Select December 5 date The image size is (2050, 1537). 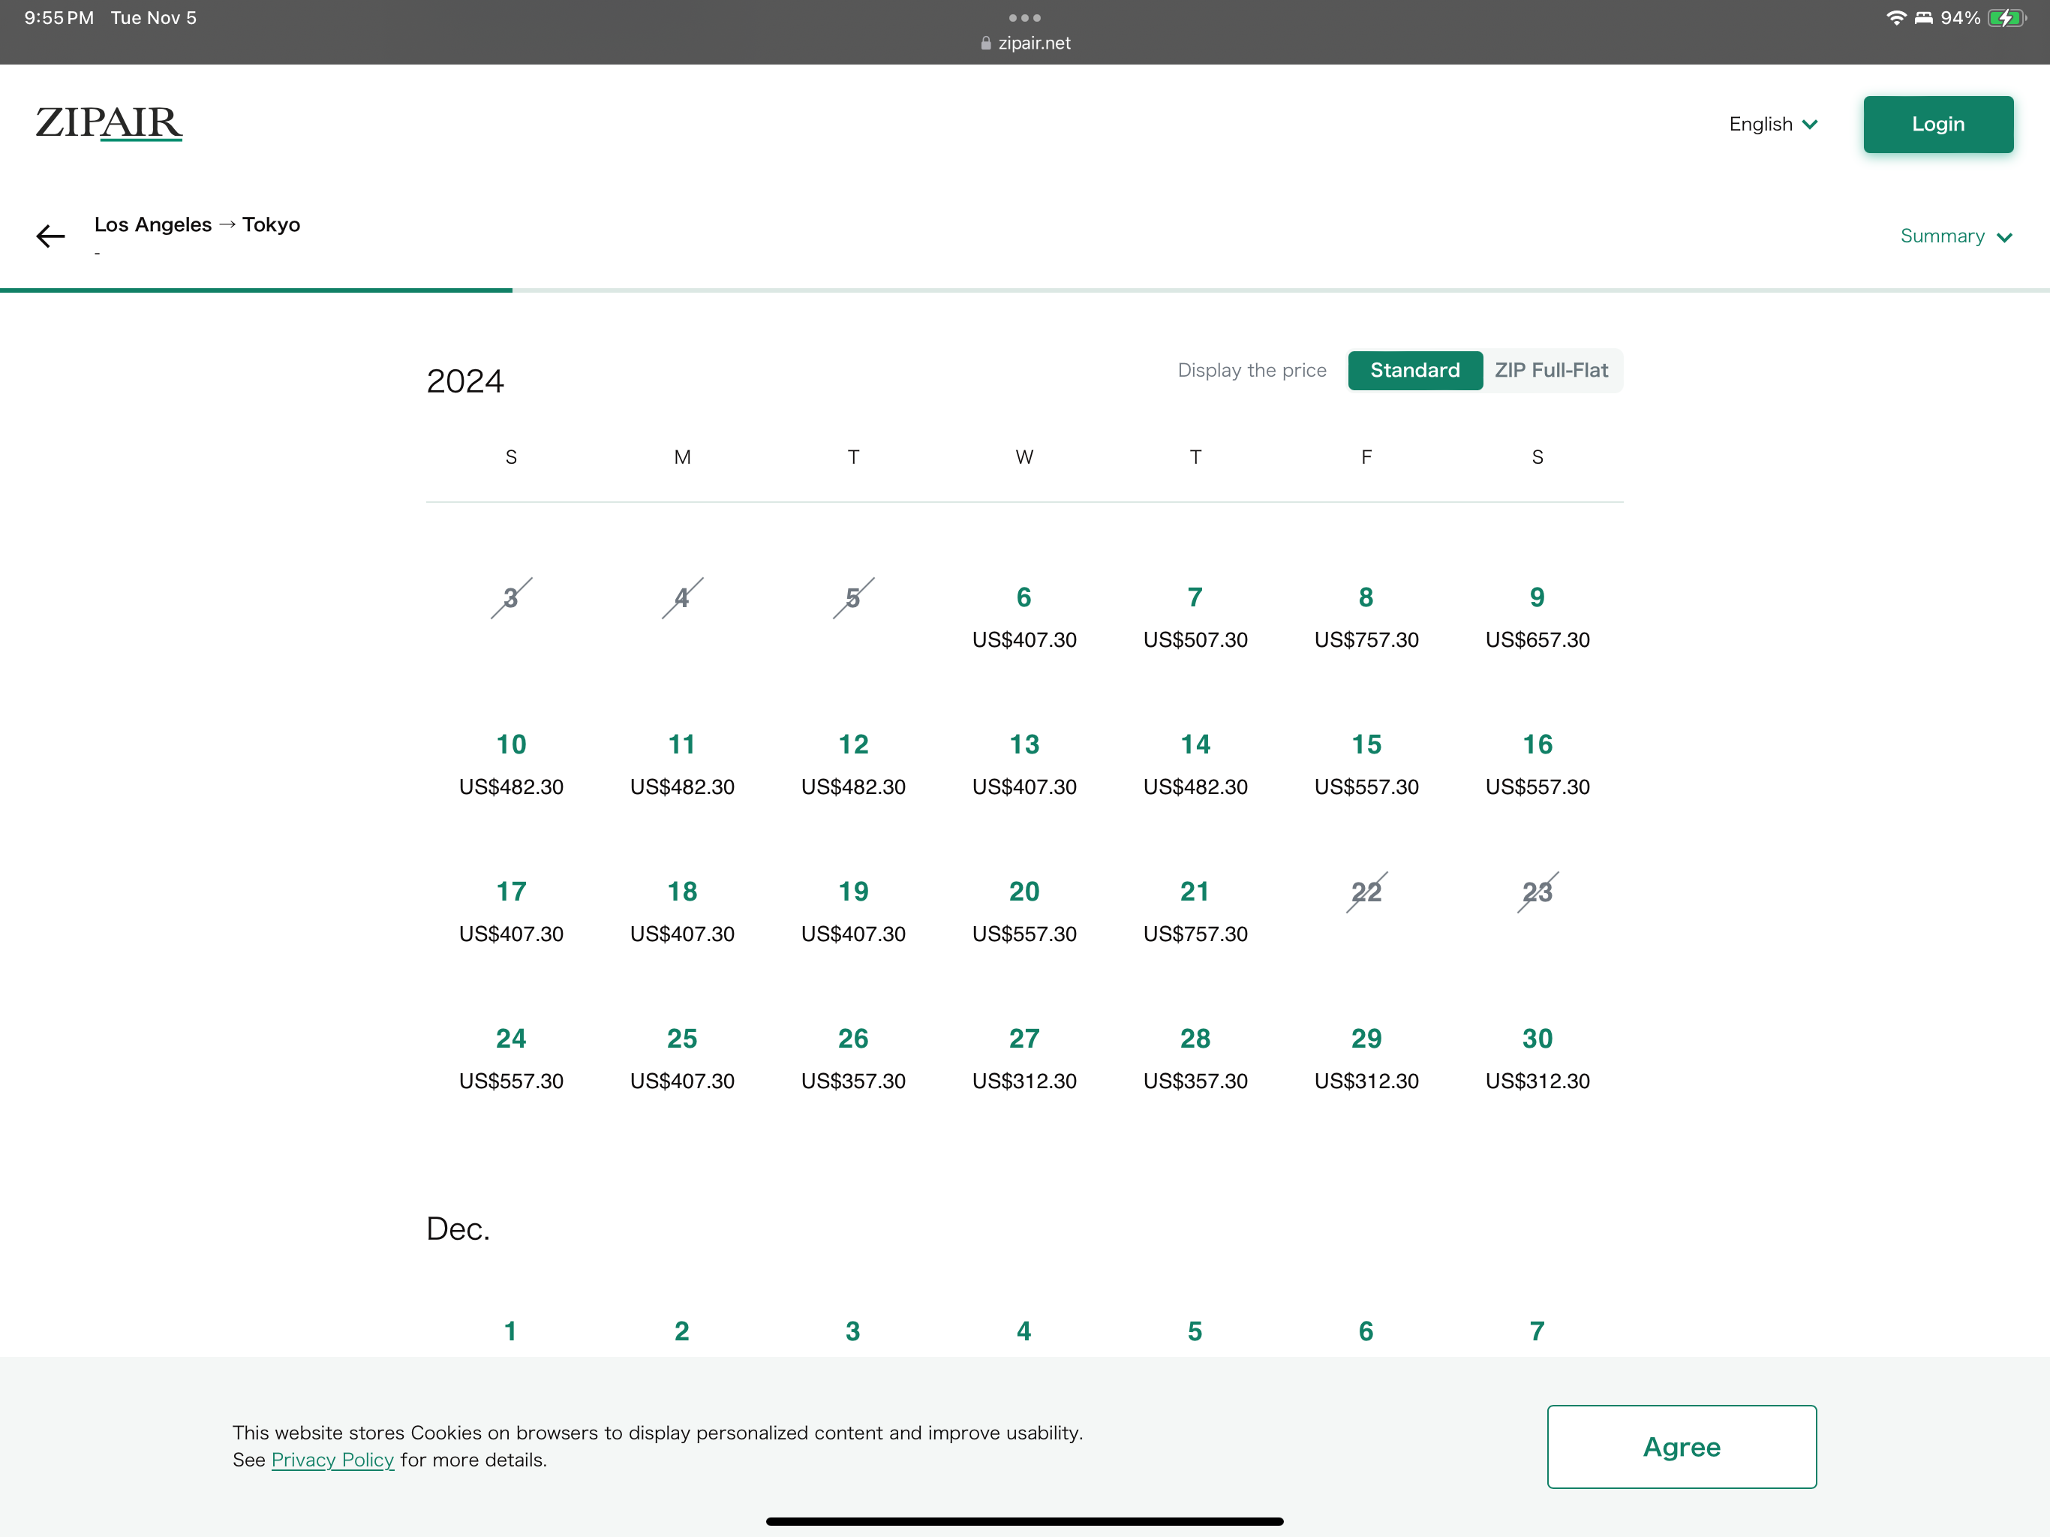1195,1331
